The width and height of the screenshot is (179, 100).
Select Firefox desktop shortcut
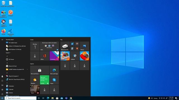click(x=4, y=32)
